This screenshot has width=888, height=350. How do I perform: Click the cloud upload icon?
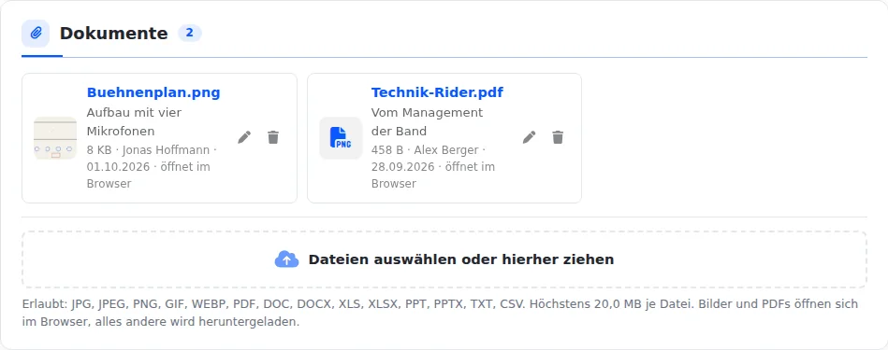(286, 259)
